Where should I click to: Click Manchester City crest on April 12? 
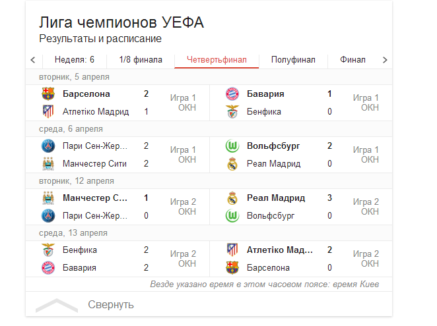click(x=48, y=198)
